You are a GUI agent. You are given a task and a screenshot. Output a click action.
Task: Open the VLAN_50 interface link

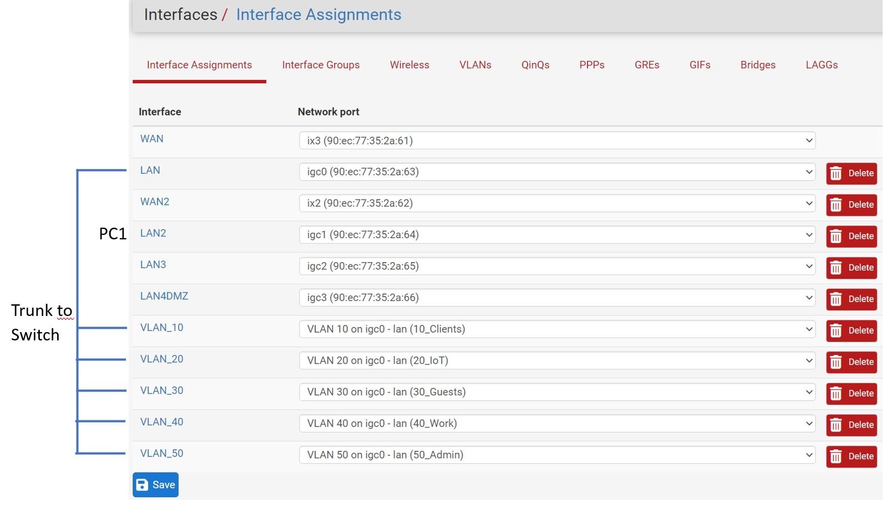point(161,454)
